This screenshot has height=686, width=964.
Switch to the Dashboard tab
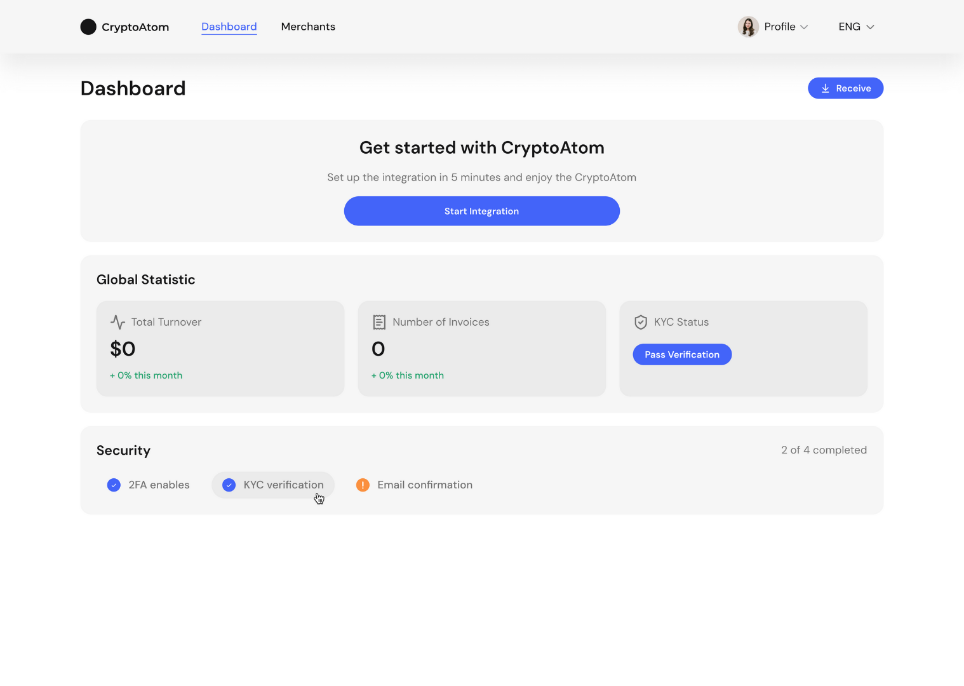point(229,27)
